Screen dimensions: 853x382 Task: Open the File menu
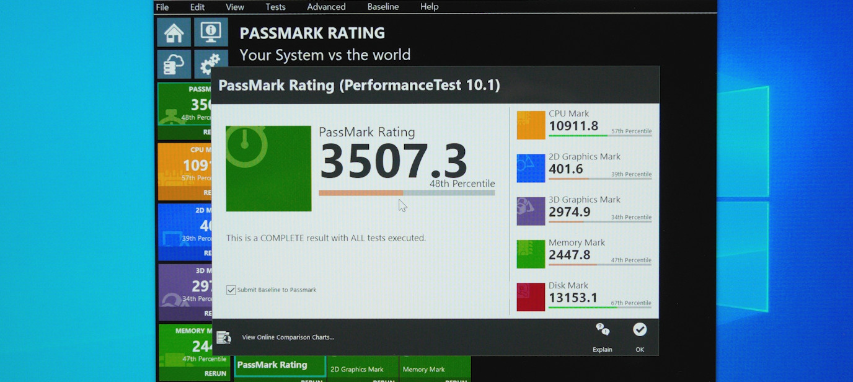[x=162, y=7]
